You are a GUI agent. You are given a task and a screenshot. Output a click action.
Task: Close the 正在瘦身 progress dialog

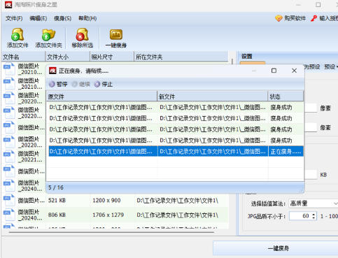click(295, 71)
